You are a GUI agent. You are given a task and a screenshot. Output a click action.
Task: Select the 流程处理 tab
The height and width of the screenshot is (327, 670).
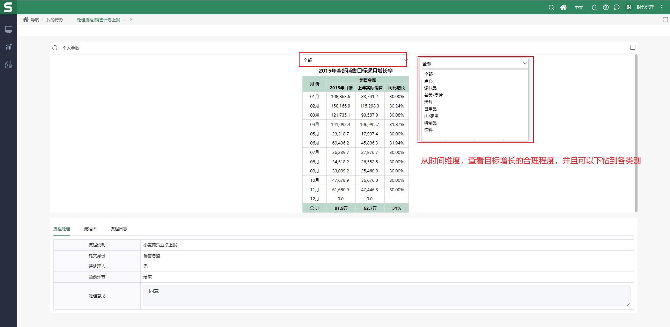[61, 229]
